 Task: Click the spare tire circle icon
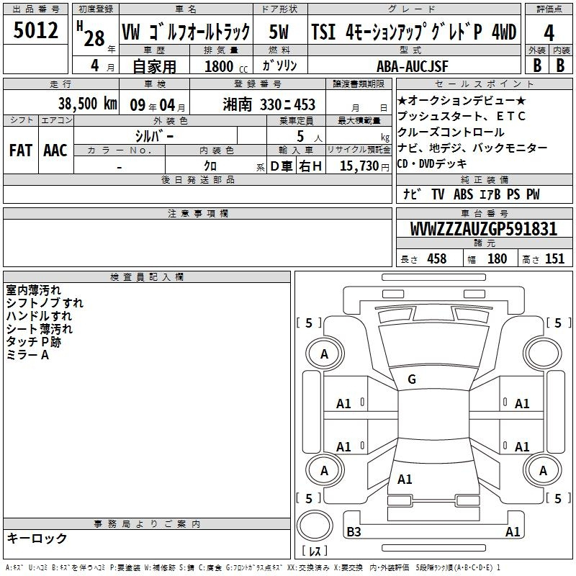(x=314, y=526)
